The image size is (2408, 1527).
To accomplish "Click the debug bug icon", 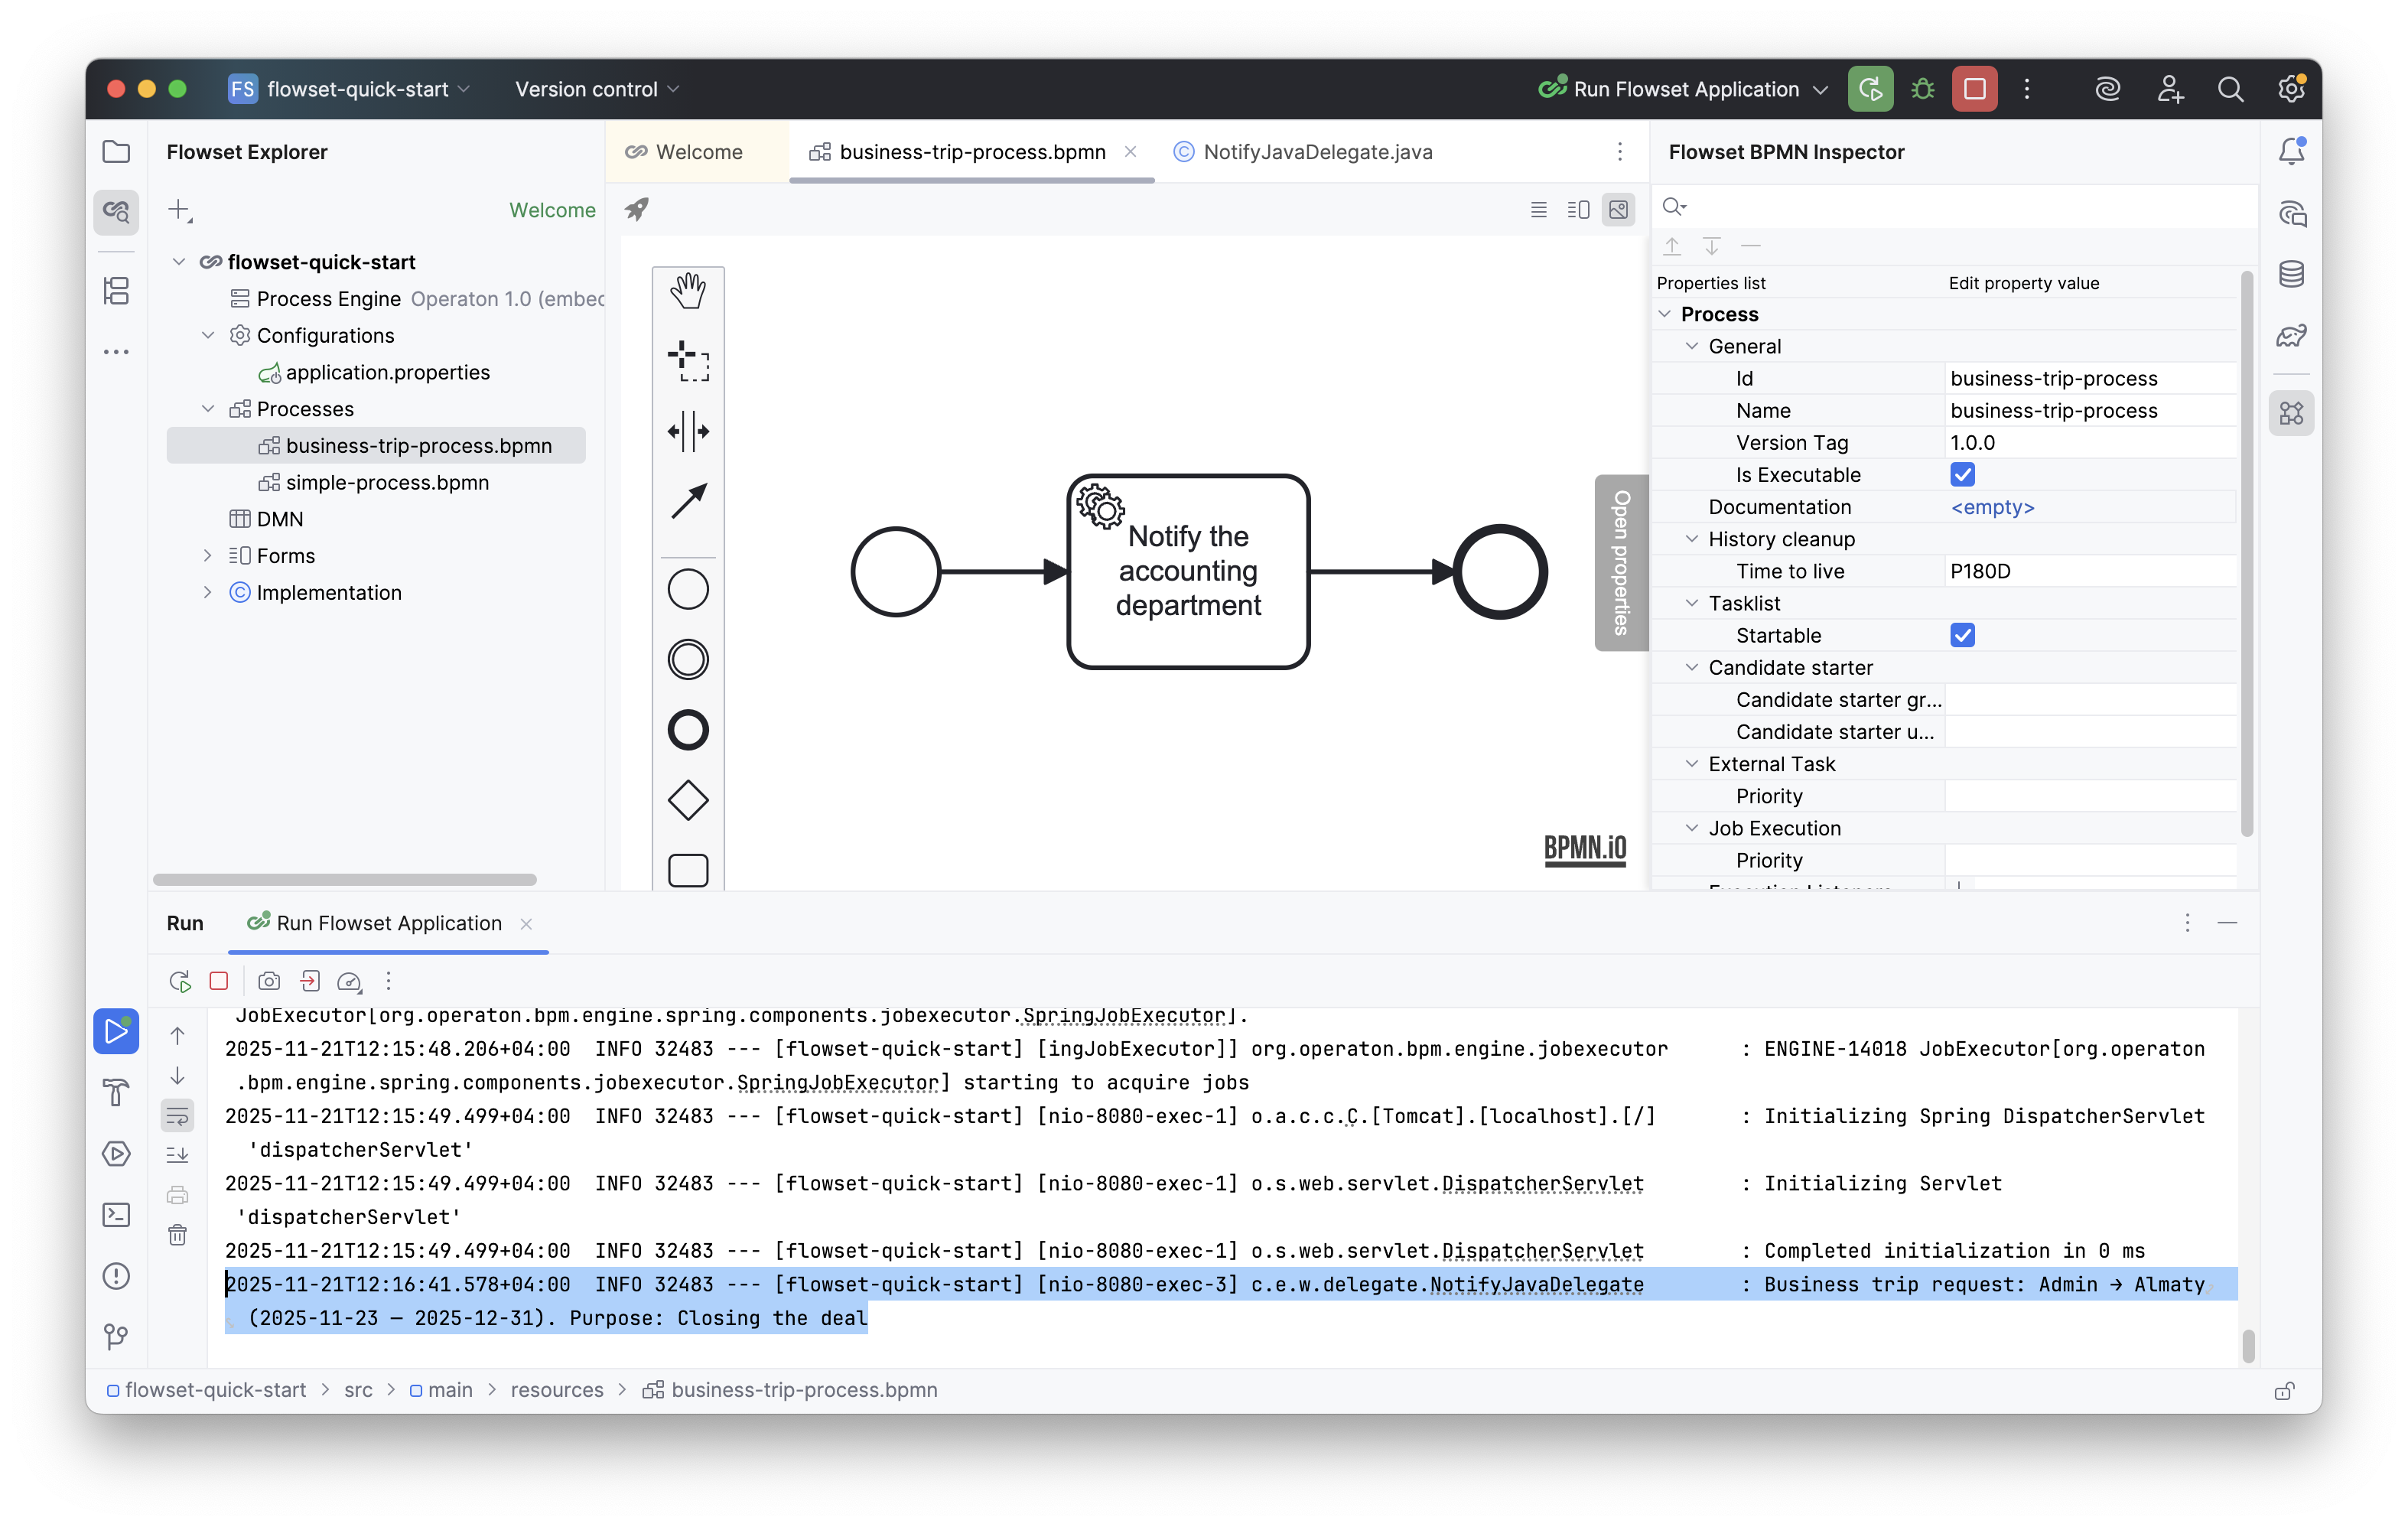I will pos(1922,89).
